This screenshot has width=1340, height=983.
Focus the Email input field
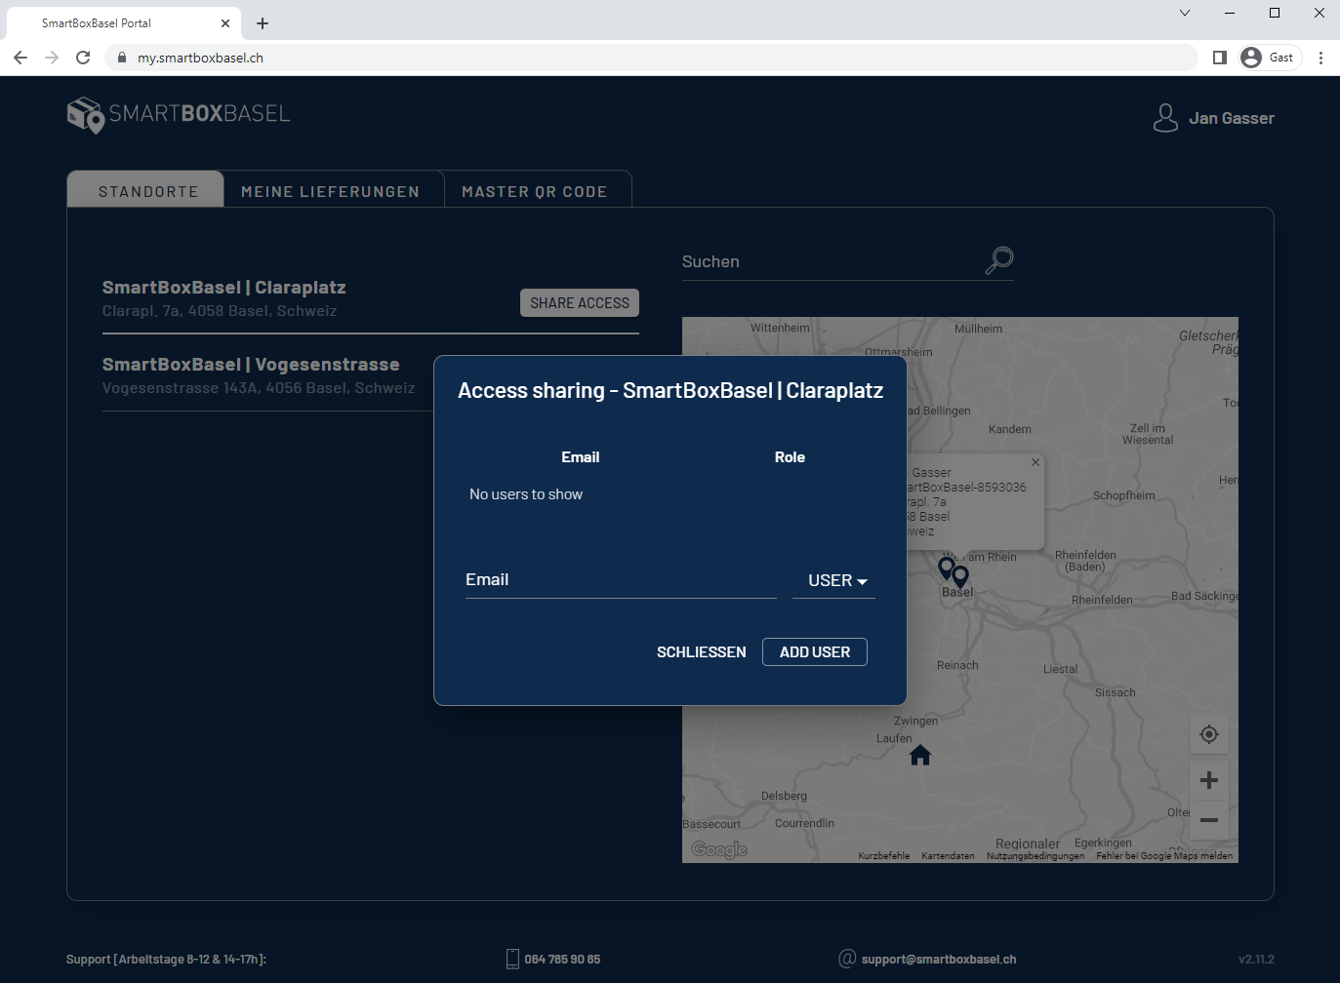[620, 580]
